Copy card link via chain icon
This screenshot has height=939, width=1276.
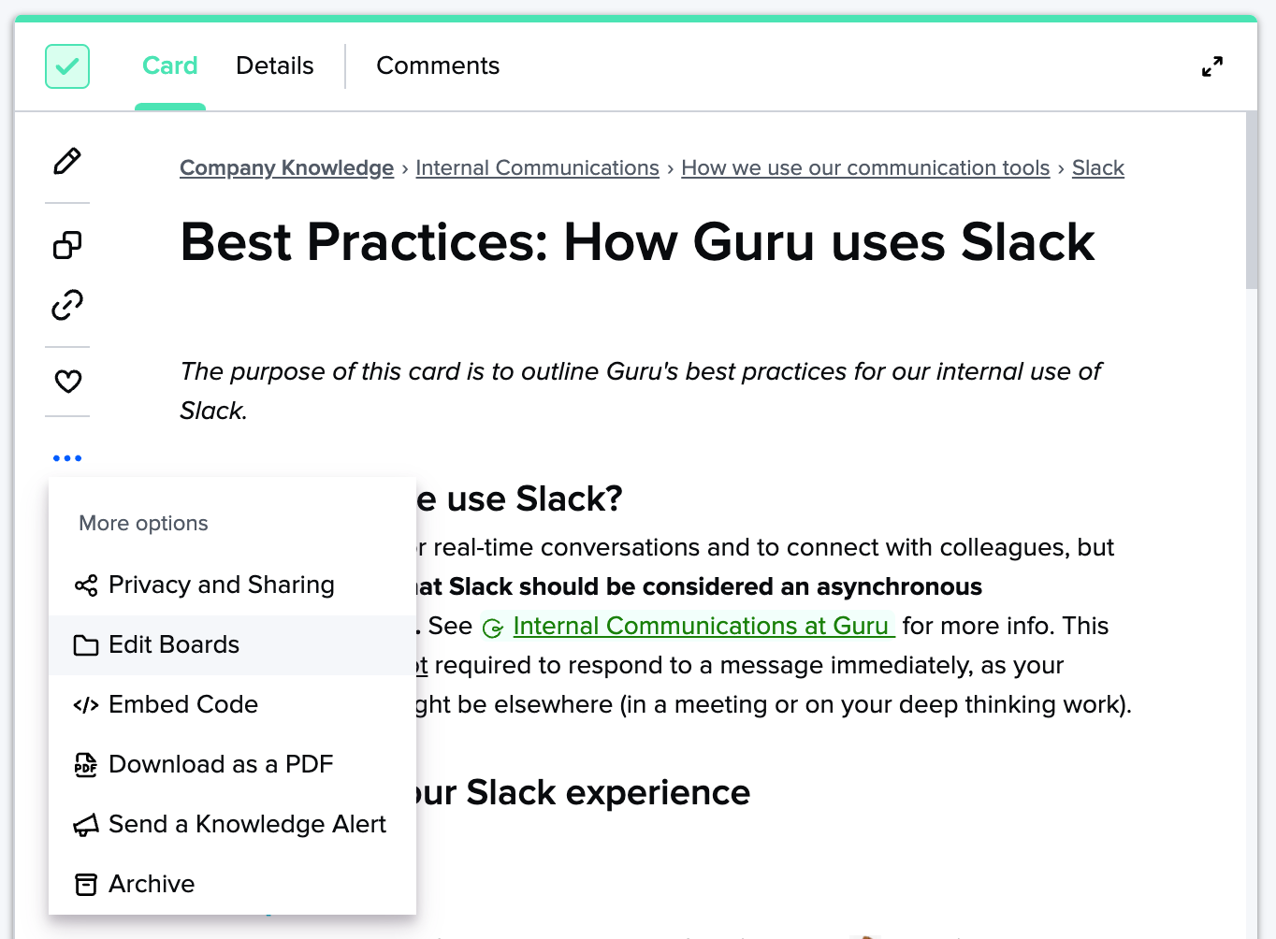coord(67,305)
